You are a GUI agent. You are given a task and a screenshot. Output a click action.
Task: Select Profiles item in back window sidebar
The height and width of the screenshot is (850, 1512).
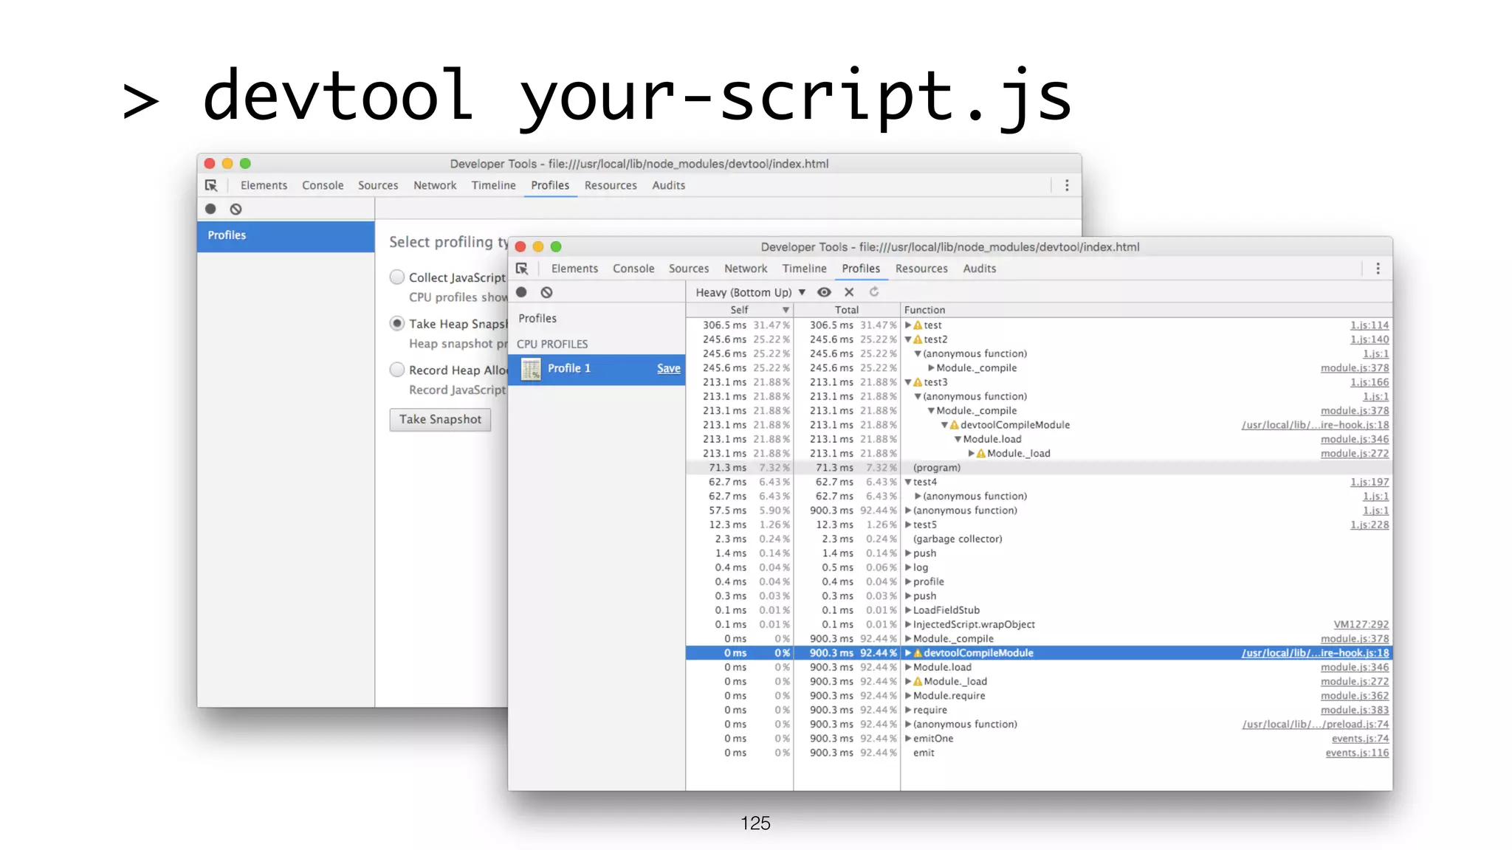286,235
